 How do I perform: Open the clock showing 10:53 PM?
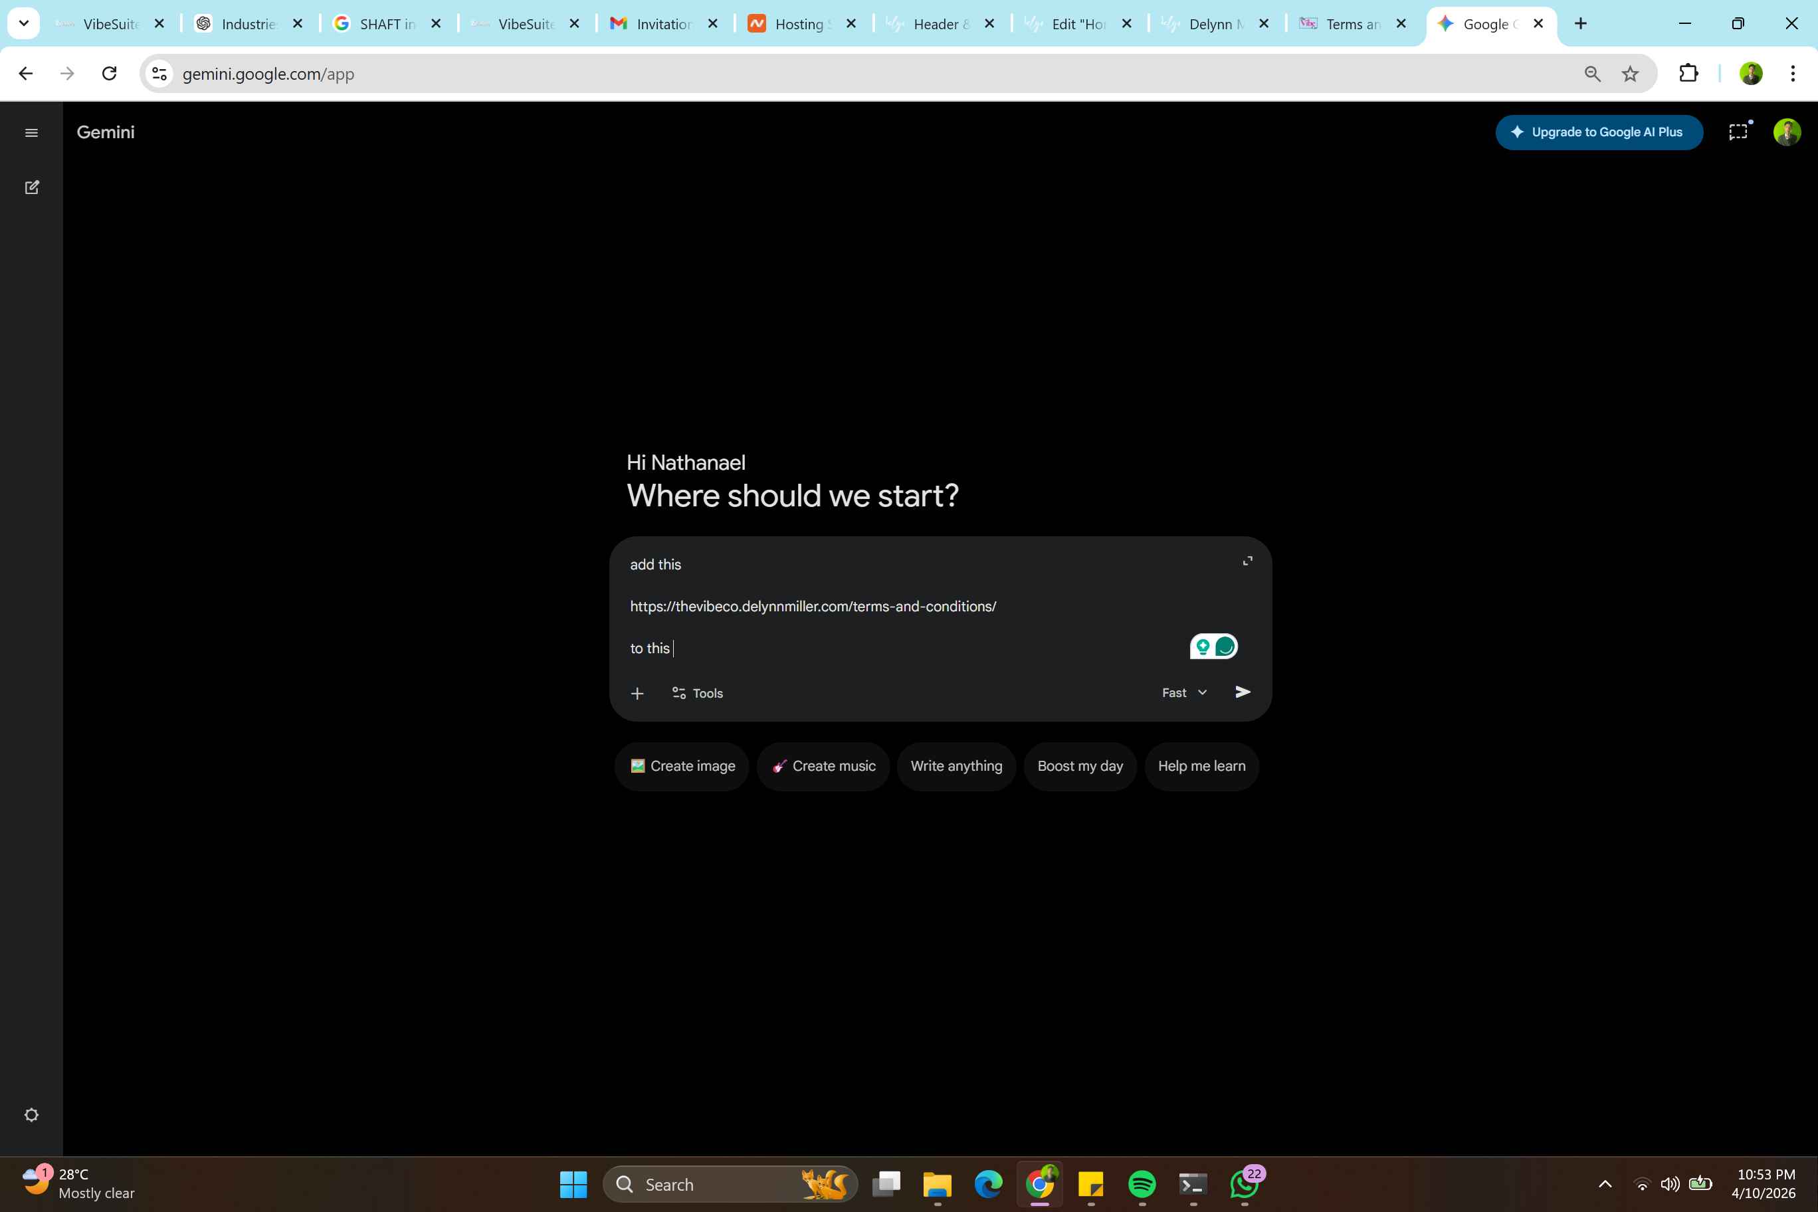tap(1763, 1183)
